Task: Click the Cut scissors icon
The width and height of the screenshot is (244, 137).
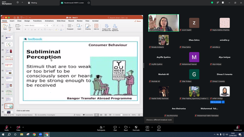Action: click(x=10, y=25)
